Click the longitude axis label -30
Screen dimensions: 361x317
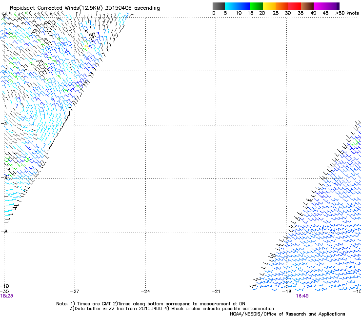[4, 292]
